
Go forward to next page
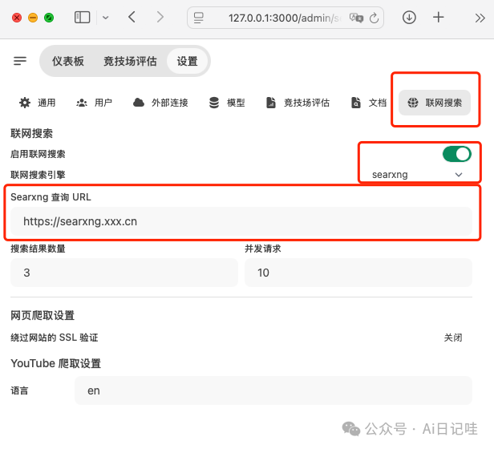[x=160, y=17]
